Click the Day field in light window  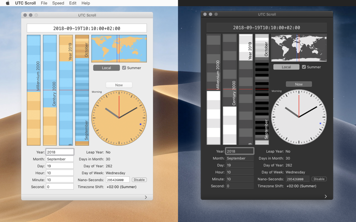(60, 166)
